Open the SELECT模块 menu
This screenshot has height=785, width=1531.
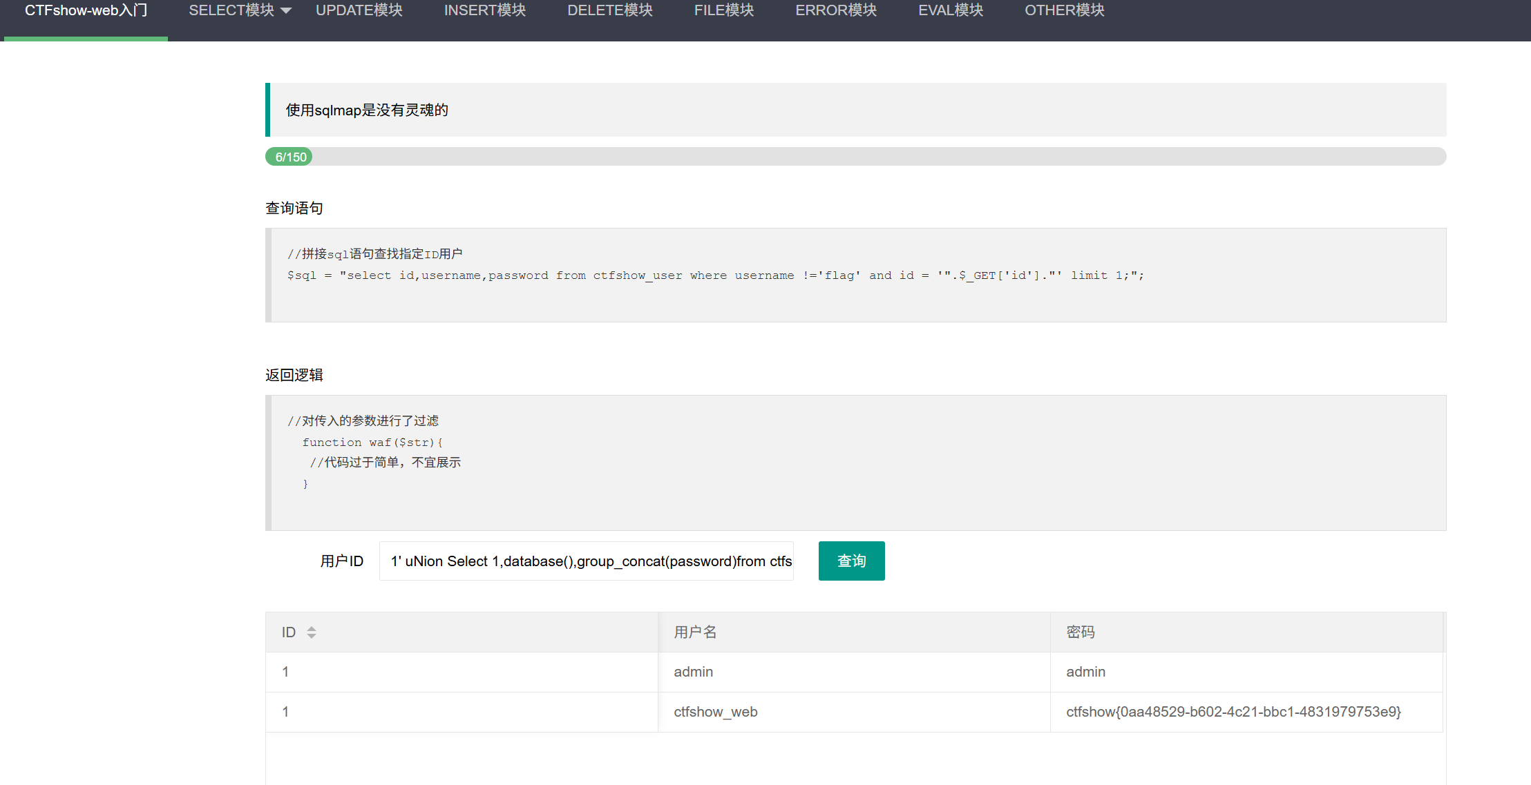tap(231, 11)
